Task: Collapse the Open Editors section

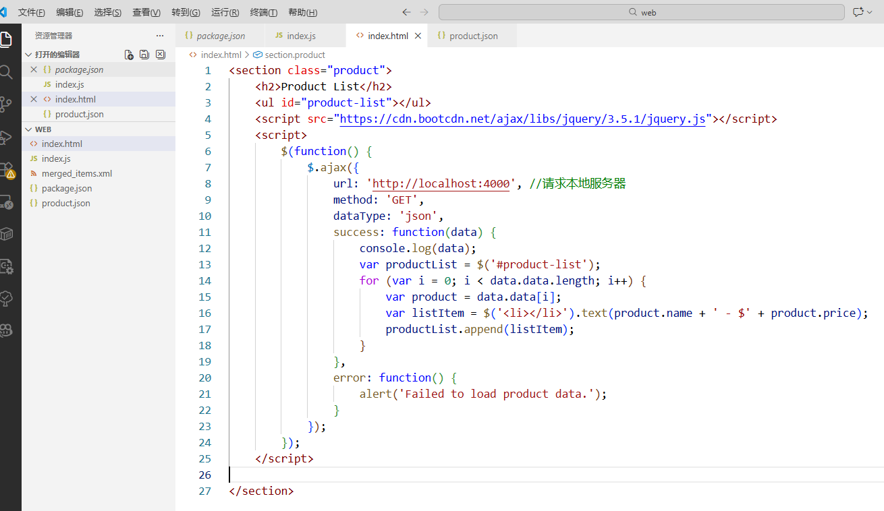Action: tap(28, 55)
